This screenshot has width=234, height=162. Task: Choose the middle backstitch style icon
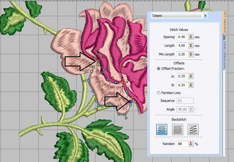(177, 129)
